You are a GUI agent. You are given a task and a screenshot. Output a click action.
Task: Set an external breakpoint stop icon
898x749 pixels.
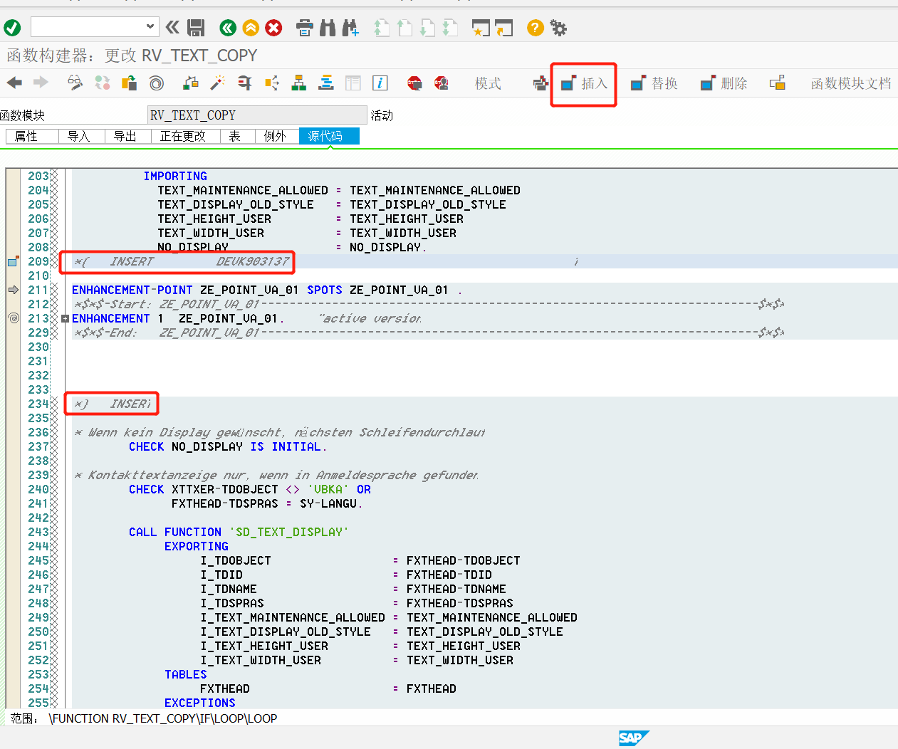pyautogui.click(x=442, y=83)
